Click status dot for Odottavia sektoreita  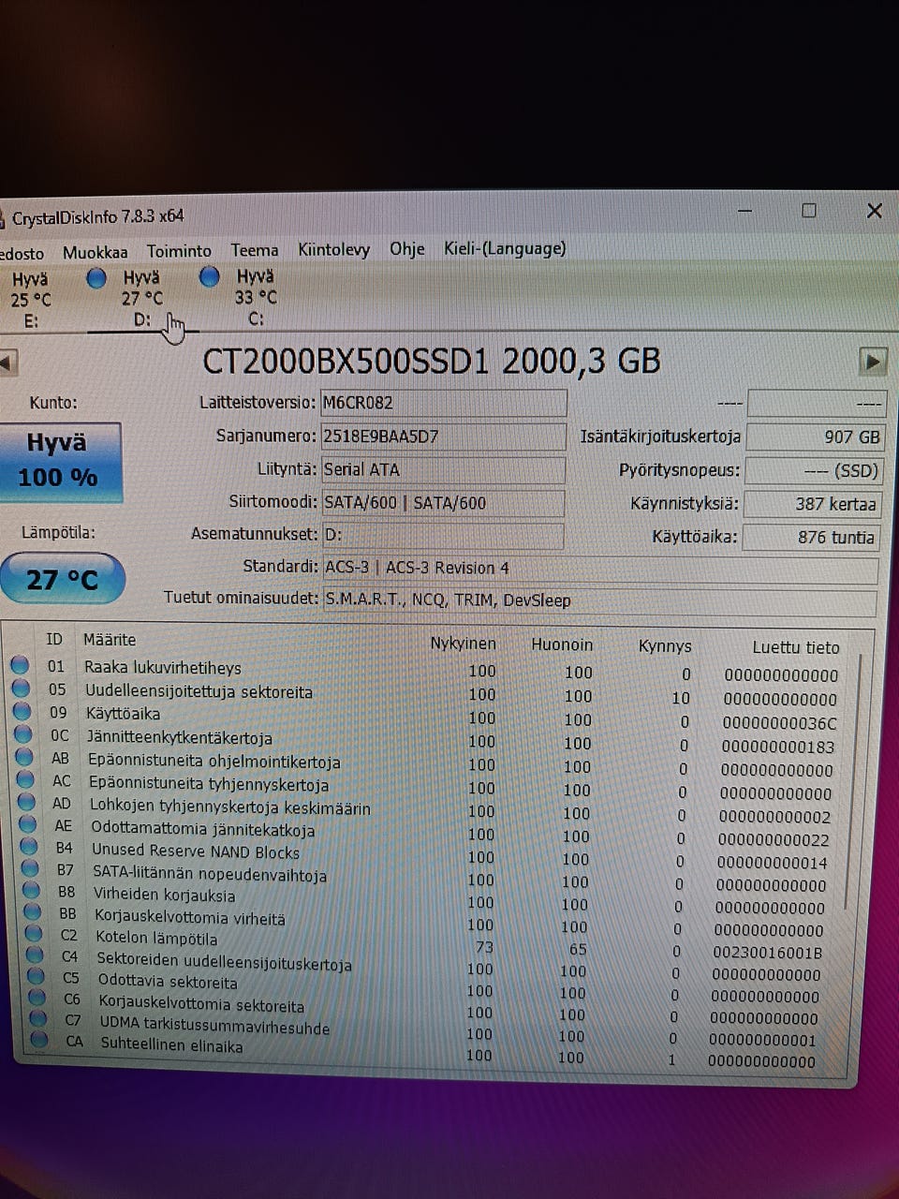36,976
